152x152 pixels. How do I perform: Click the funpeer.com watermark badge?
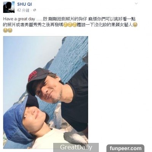coord(125,148)
